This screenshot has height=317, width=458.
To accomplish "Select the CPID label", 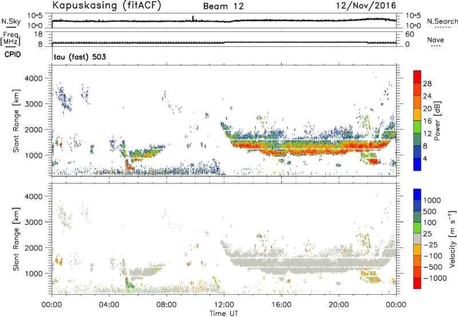I will 13,54.
